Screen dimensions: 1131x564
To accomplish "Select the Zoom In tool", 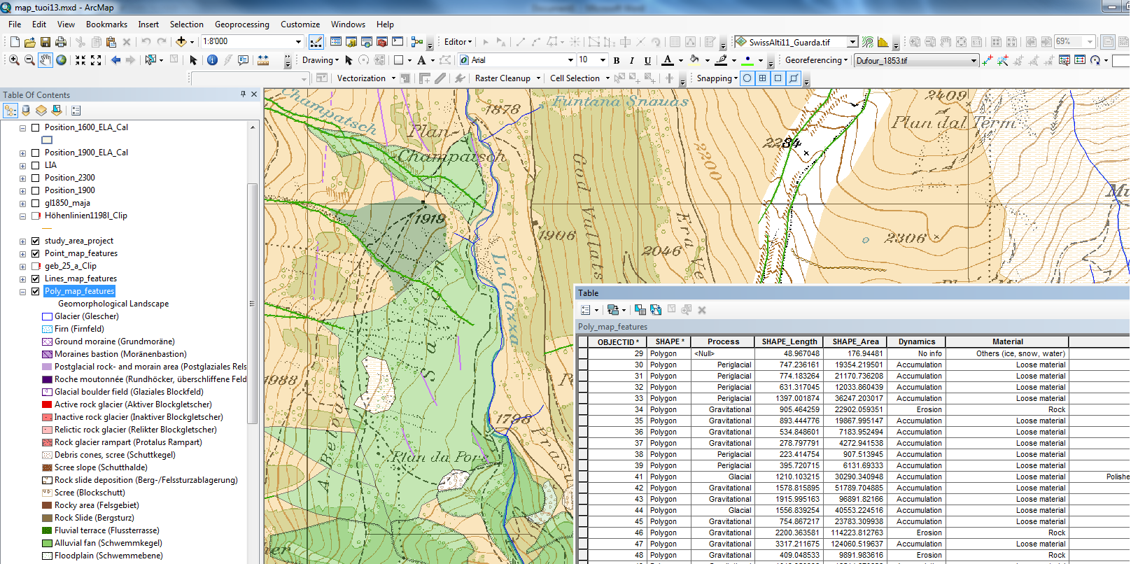I will [14, 60].
